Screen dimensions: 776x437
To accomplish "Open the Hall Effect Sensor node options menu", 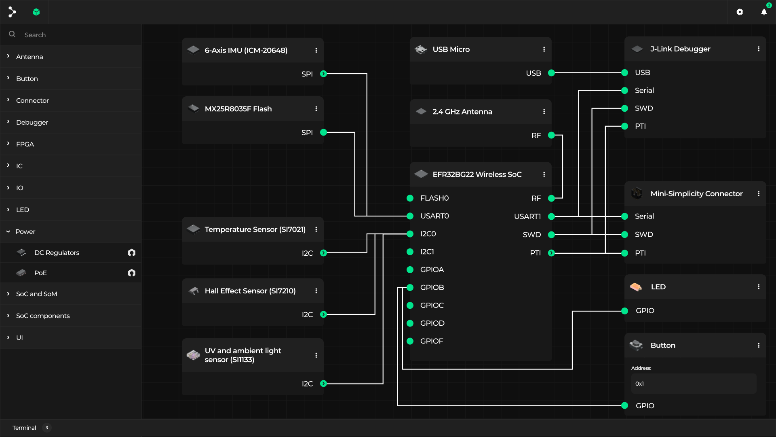I will coord(316,291).
